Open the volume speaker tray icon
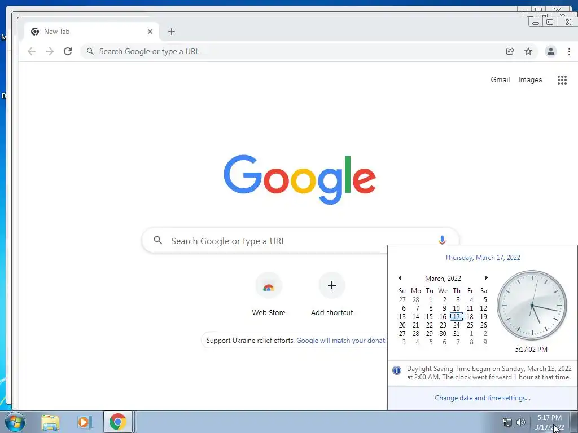The width and height of the screenshot is (578, 433). click(x=521, y=422)
